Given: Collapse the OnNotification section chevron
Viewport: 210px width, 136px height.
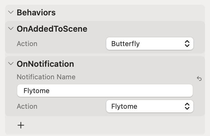Looking at the screenshot, I should pyautogui.click(x=11, y=64).
